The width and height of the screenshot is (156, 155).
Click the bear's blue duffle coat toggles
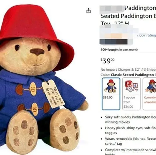click(33, 99)
